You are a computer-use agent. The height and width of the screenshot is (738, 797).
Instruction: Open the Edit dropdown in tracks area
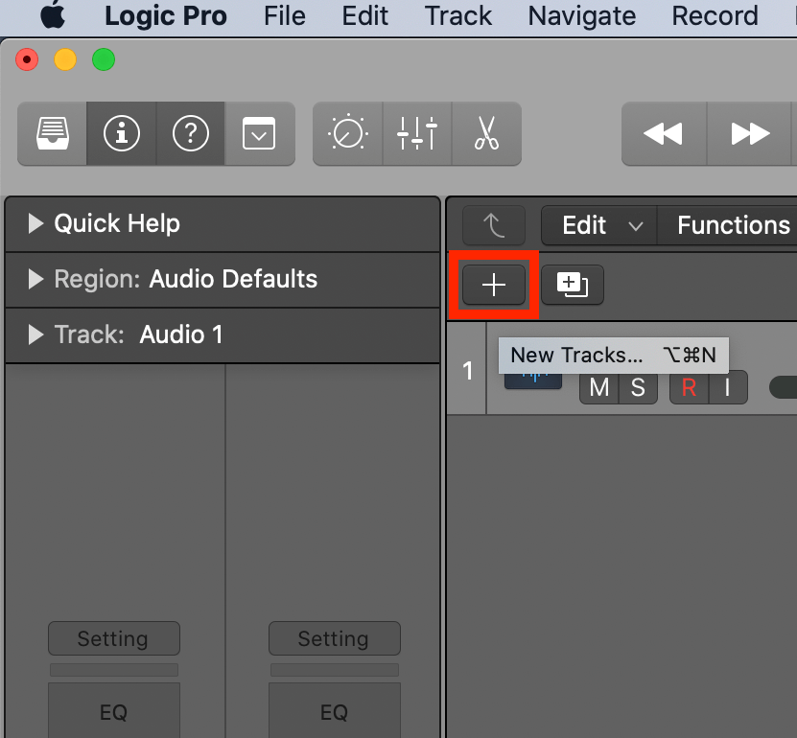tap(599, 225)
